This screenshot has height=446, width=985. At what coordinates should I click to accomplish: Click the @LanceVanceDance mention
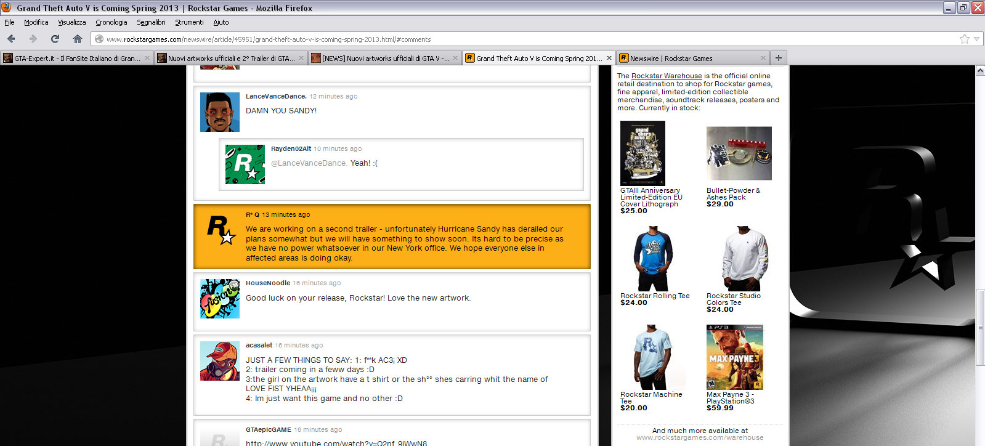coord(309,163)
